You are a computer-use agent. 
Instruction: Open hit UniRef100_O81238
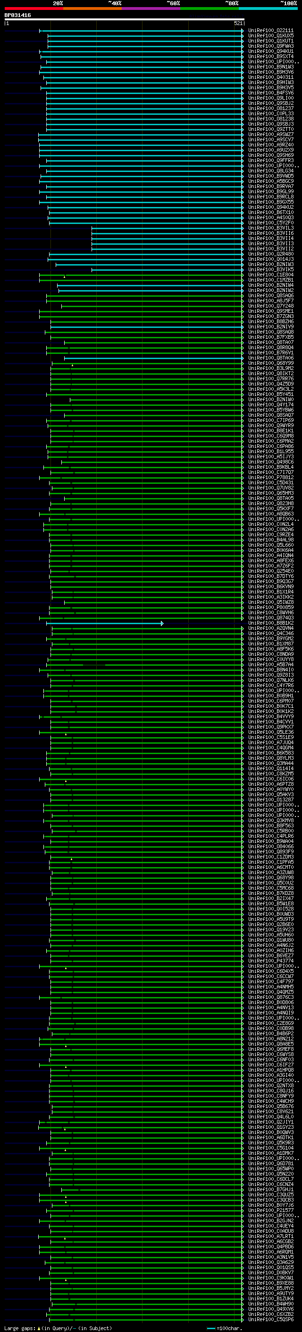[270, 119]
